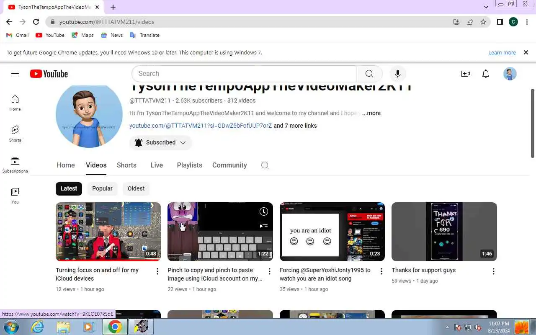The image size is (536, 335).
Task: Open the YouTube bookmark
Action: coord(50,35)
